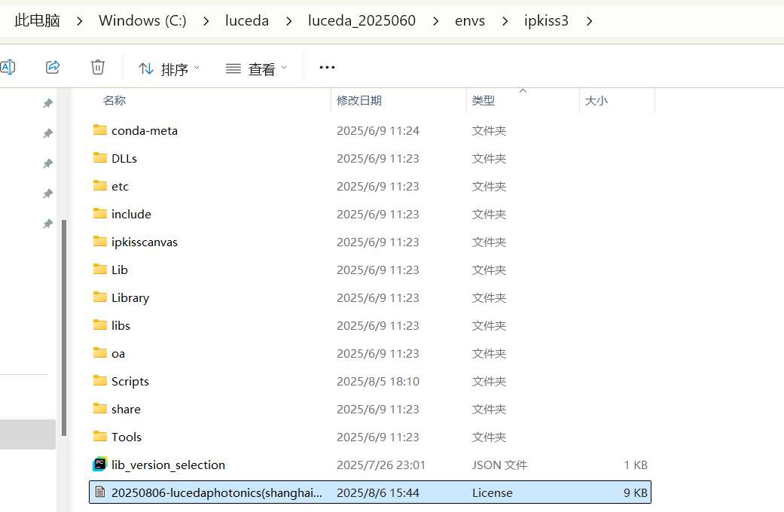Go to luceda breadcrumb folder

point(247,20)
